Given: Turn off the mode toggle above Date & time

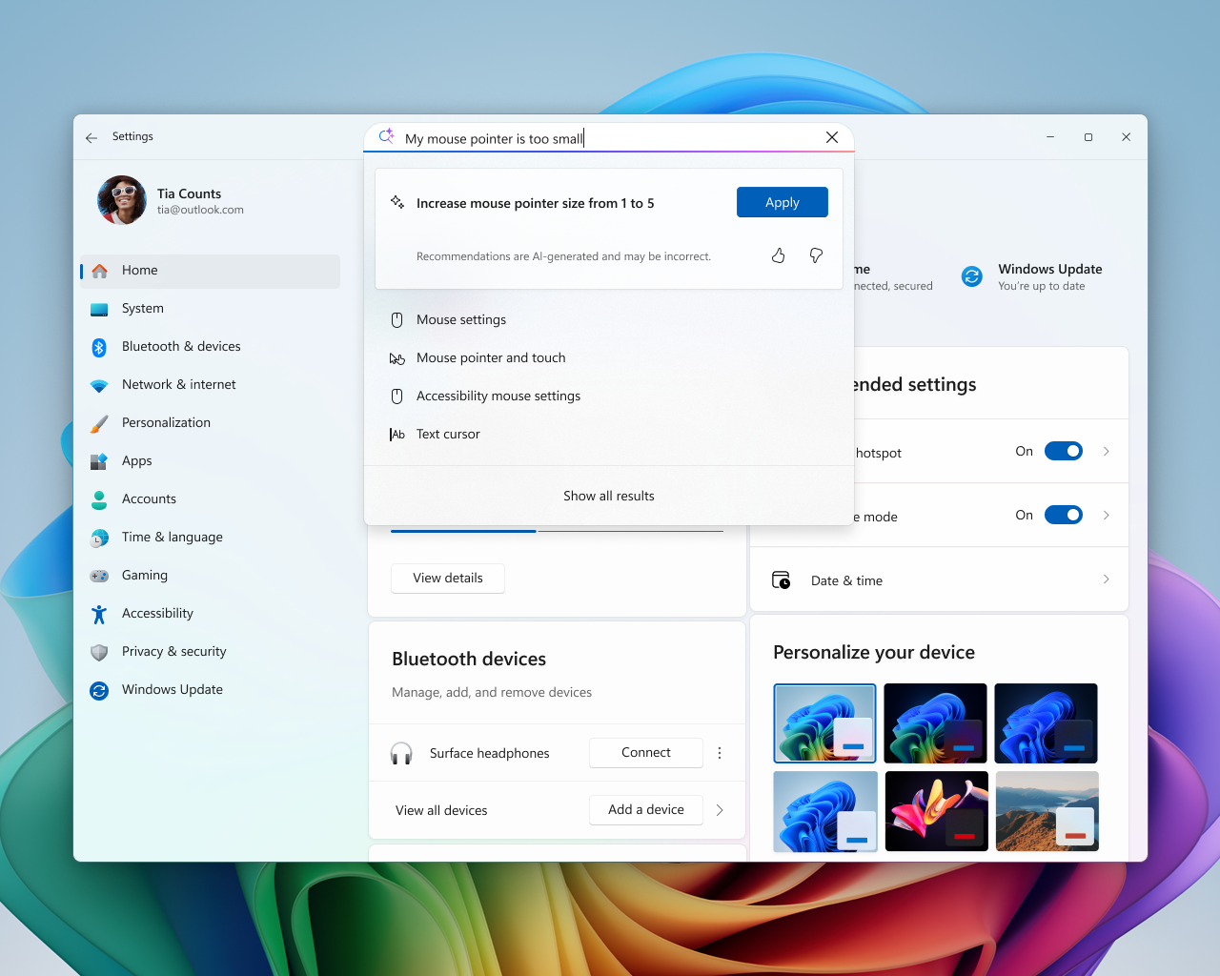Looking at the screenshot, I should (1064, 516).
